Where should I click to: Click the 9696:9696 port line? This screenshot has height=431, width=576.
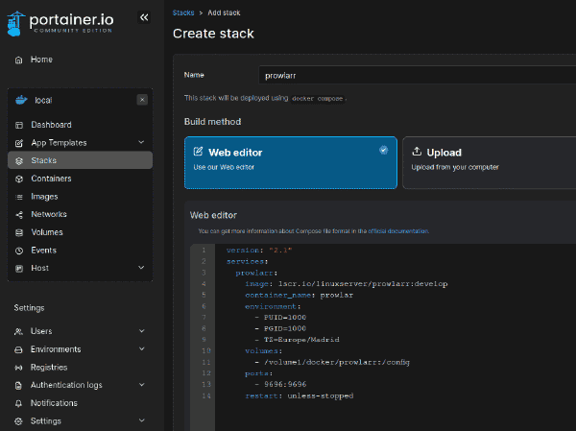click(280, 384)
